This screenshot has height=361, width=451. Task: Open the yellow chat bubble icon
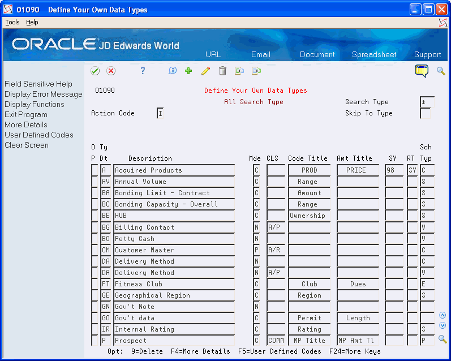coord(422,71)
